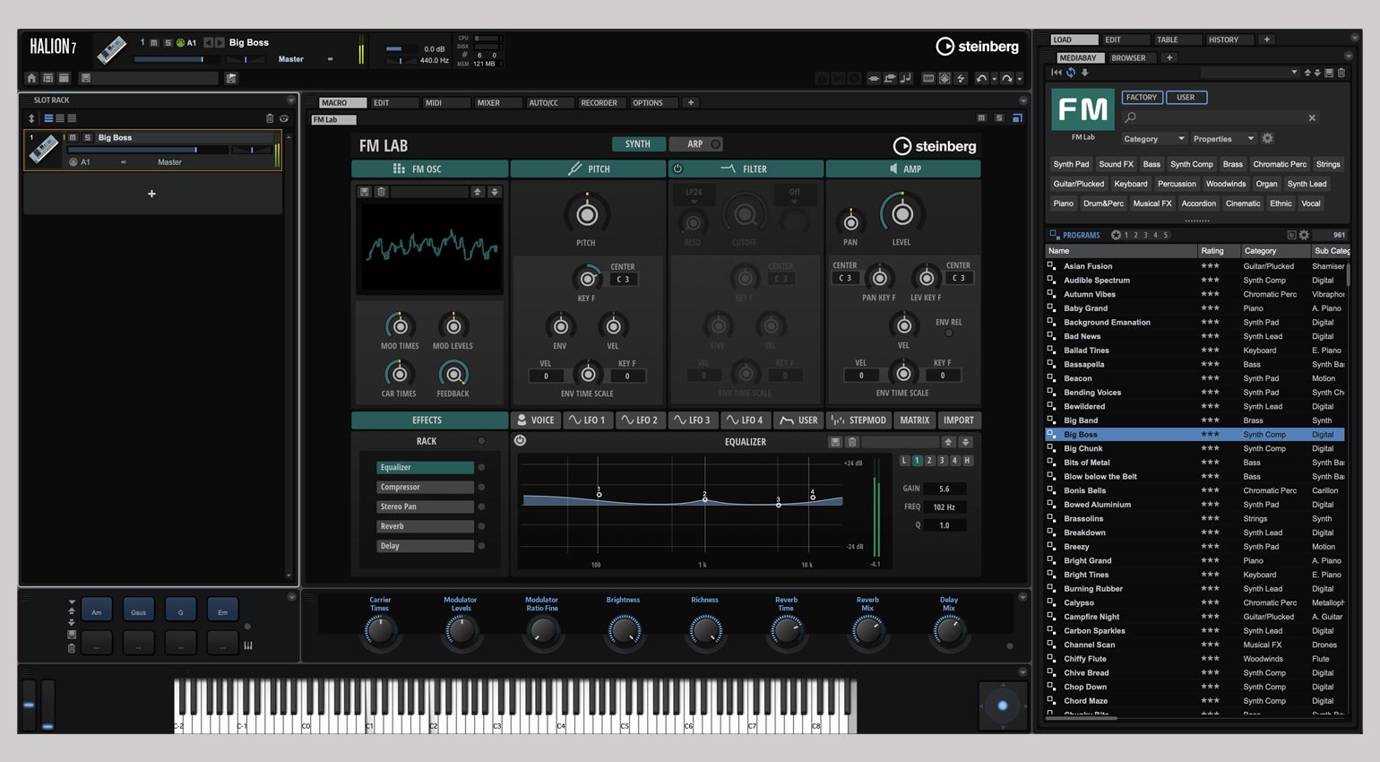1380x762 pixels.
Task: Click the Brightness macro knob
Action: pyautogui.click(x=623, y=631)
